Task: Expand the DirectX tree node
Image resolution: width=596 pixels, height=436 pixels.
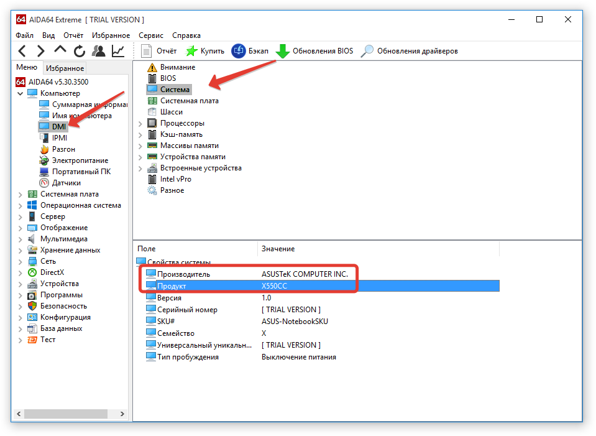Action: (x=20, y=273)
